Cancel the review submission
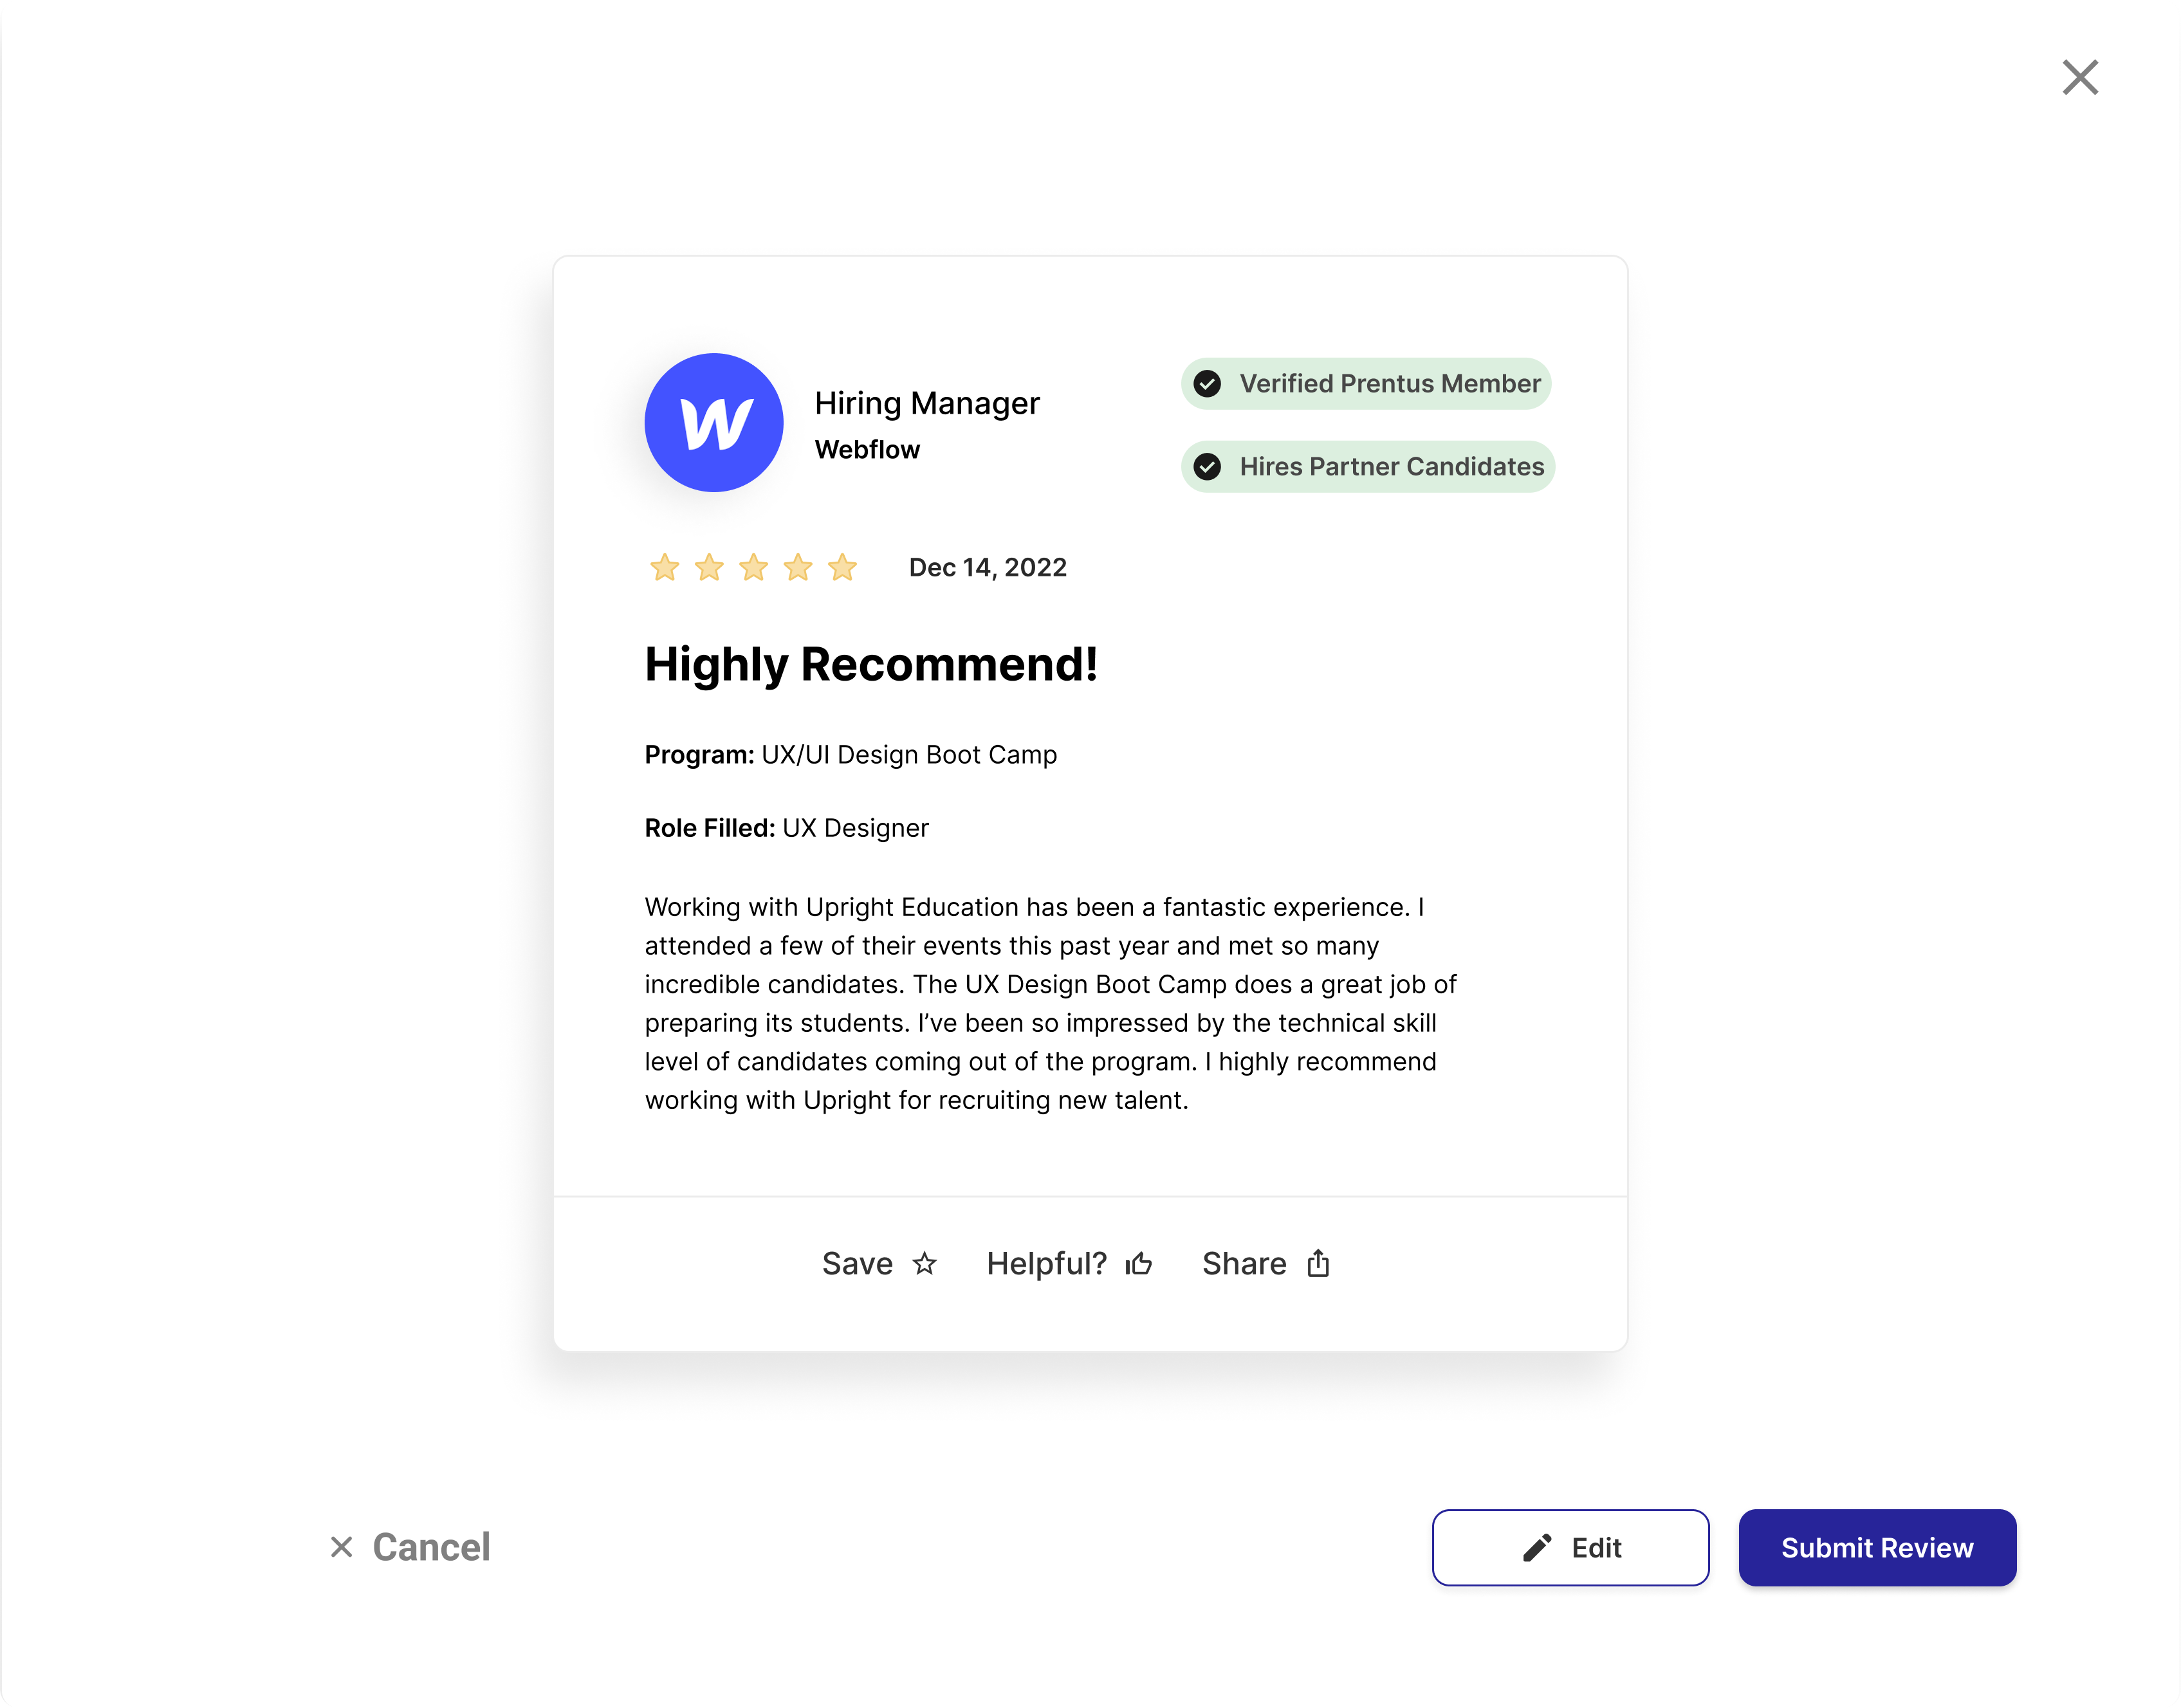Image resolution: width=2181 pixels, height=1708 pixels. click(410, 1547)
